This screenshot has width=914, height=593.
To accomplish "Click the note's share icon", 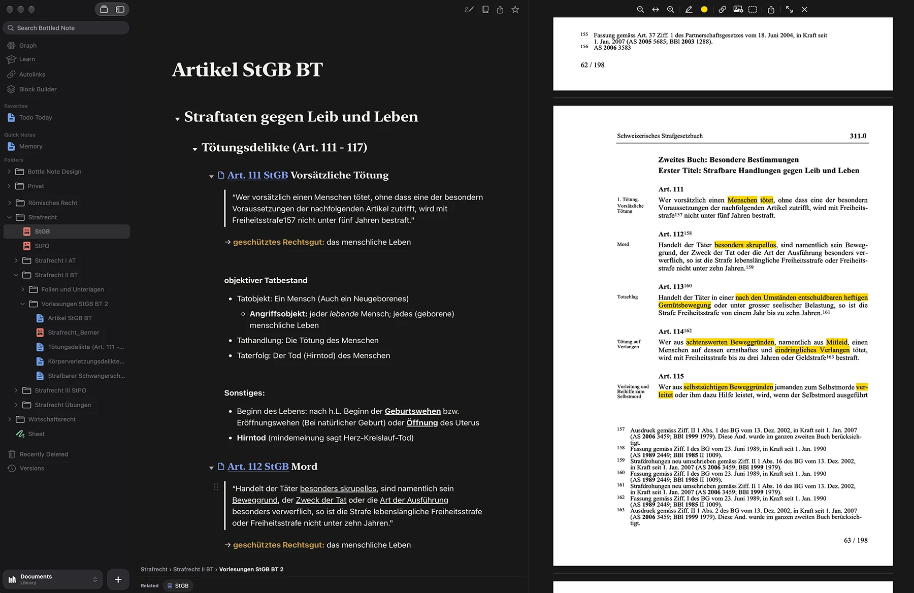I will [x=500, y=9].
